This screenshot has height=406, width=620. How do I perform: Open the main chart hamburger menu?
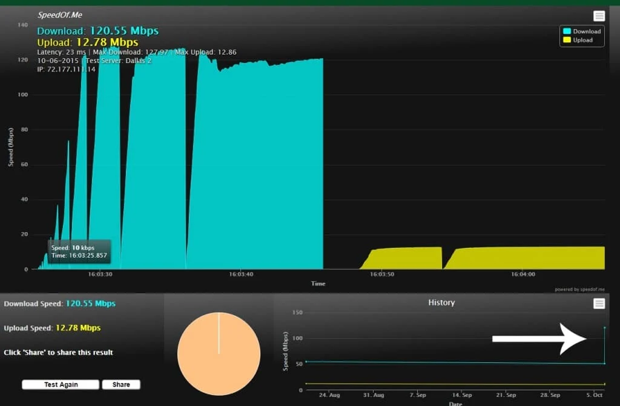tap(599, 15)
